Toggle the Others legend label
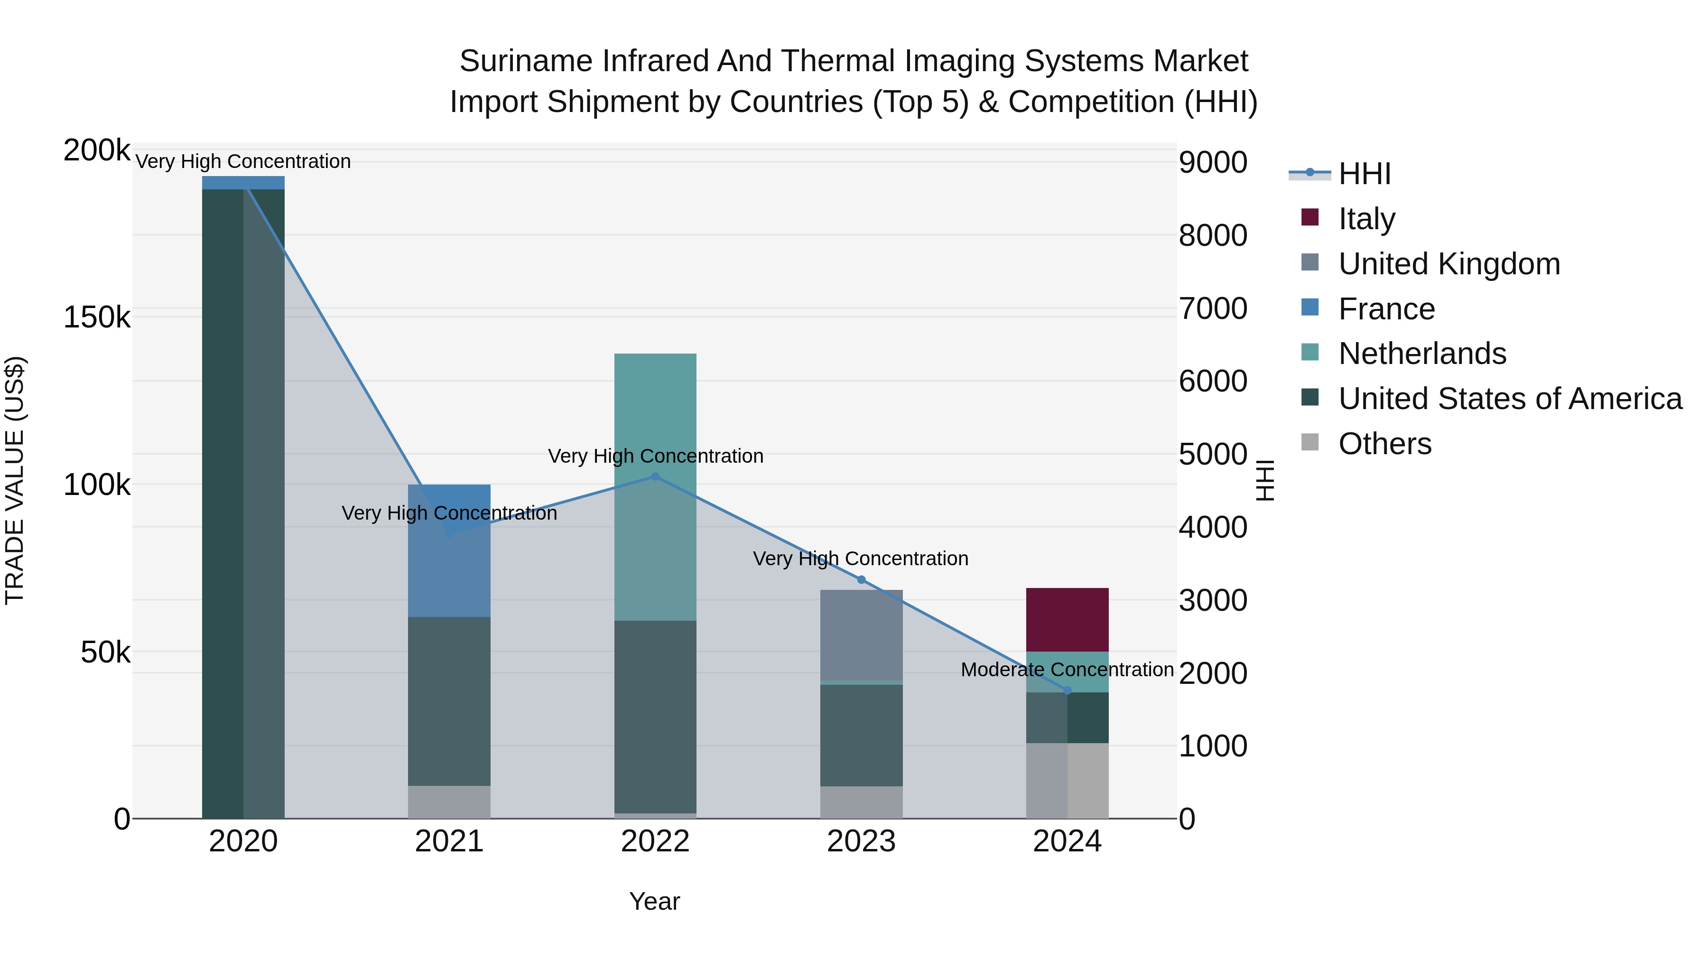 (1385, 444)
